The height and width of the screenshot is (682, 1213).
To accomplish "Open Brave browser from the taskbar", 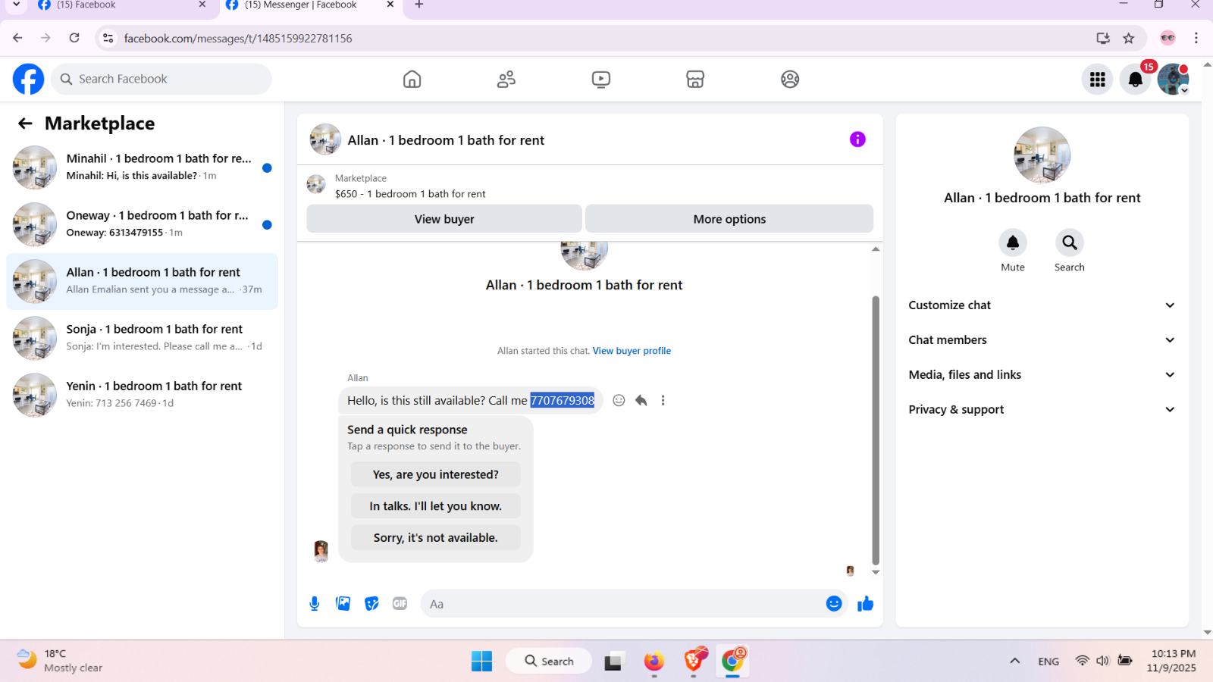I will click(x=694, y=662).
